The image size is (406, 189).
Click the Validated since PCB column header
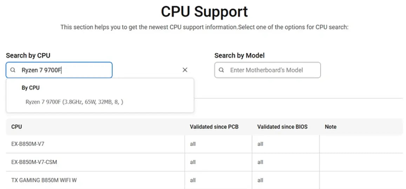coord(214,127)
